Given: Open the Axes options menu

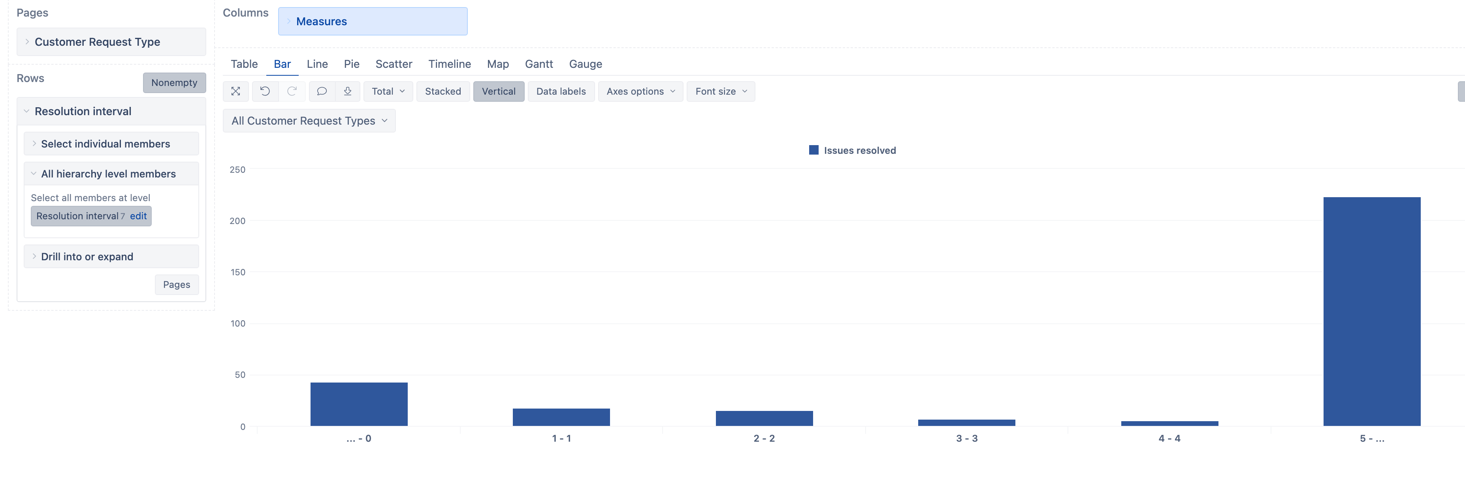Looking at the screenshot, I should tap(640, 91).
